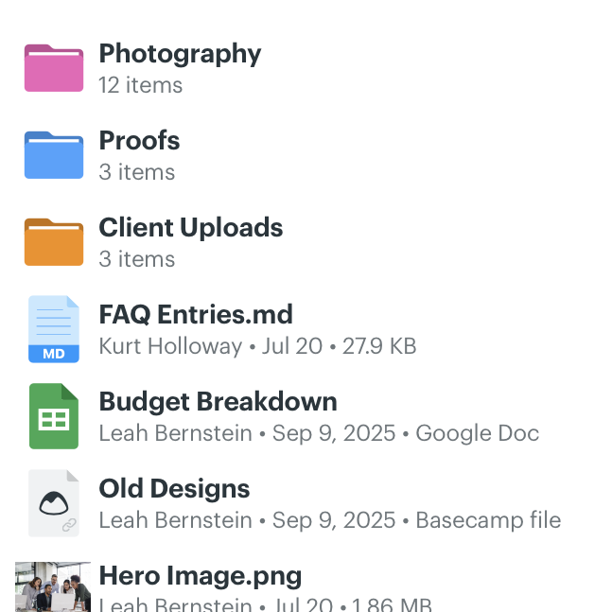
Task: Open the blue Proofs folder icon
Action: coord(54,155)
